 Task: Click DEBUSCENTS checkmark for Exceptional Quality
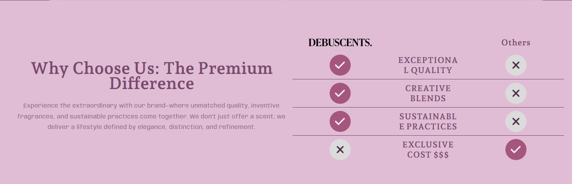(x=340, y=65)
